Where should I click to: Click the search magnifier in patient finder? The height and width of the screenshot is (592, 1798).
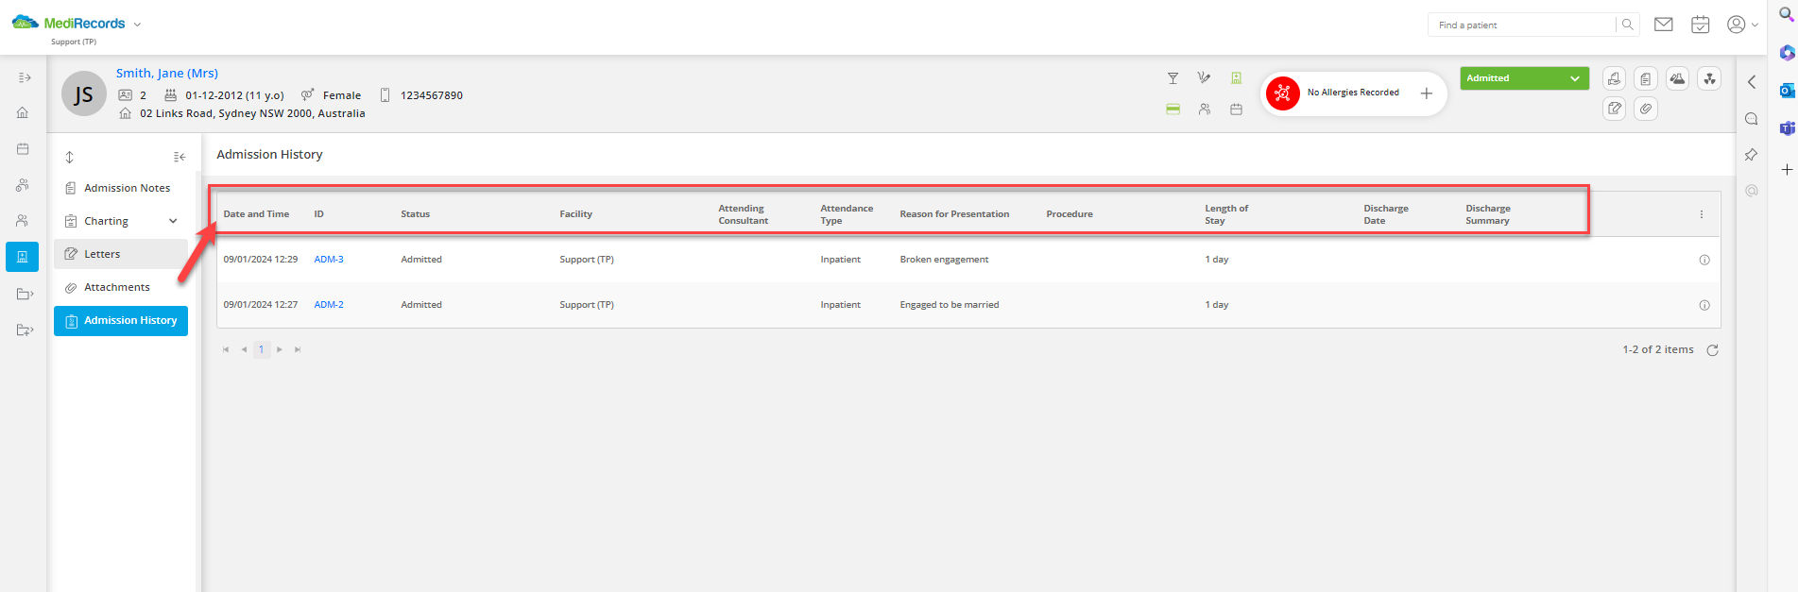[x=1627, y=25]
